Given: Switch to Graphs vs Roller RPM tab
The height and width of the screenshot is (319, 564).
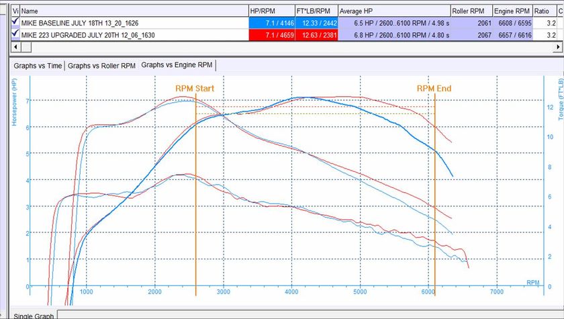Looking at the screenshot, I should [x=101, y=65].
